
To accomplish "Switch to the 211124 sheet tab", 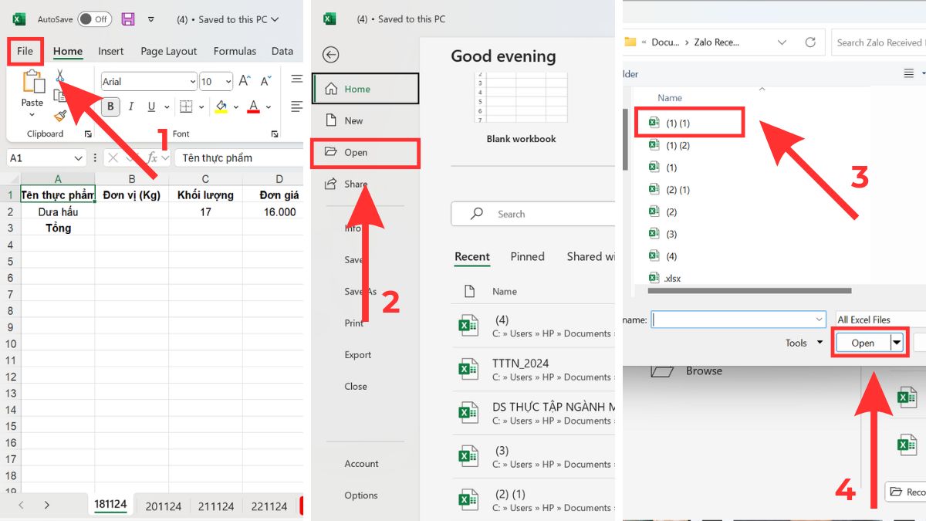I will 216,506.
